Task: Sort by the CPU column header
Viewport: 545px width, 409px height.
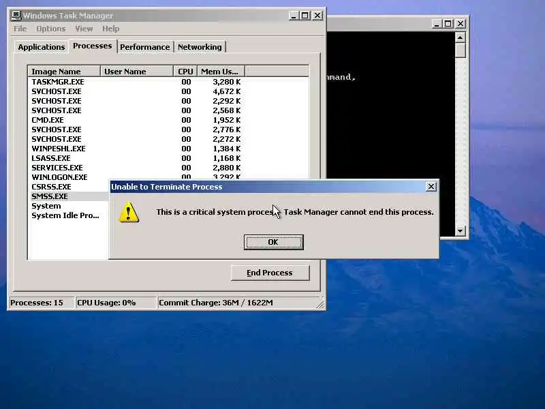Action: tap(185, 72)
